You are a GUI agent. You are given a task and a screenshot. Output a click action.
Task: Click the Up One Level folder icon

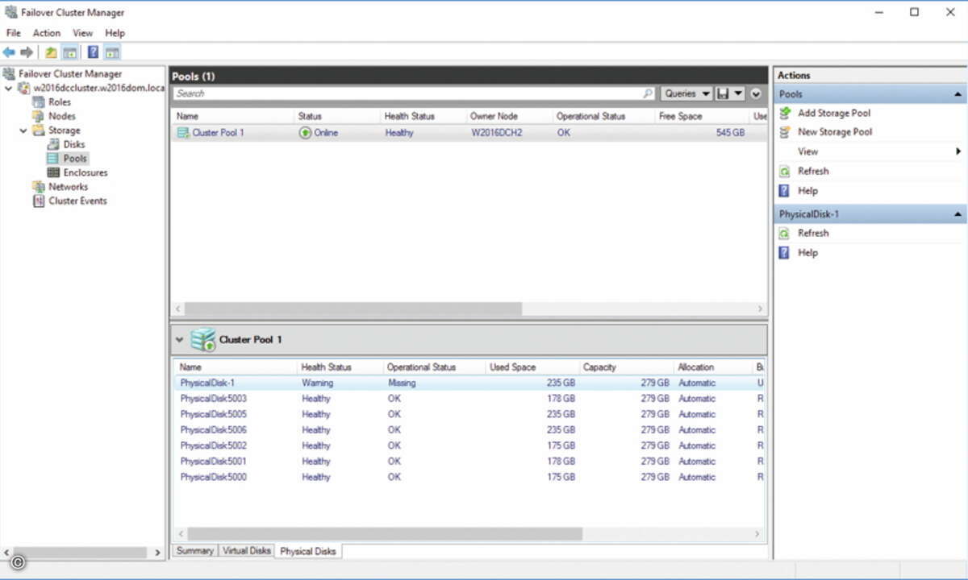pos(51,52)
